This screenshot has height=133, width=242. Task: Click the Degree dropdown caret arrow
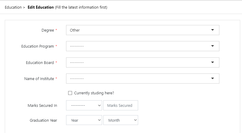pos(212,30)
